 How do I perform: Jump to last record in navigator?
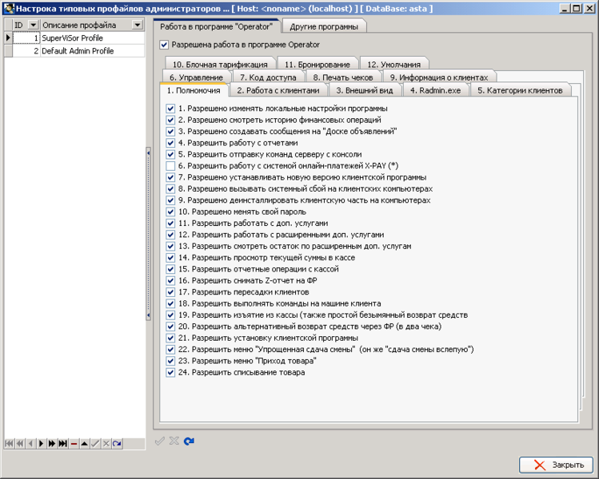click(x=63, y=444)
